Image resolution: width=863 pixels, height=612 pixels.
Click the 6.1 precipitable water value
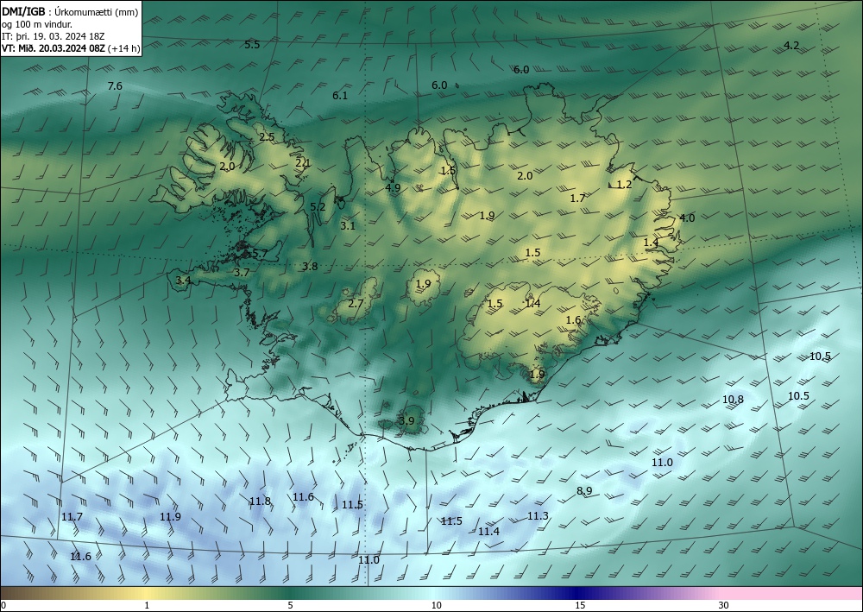pyautogui.click(x=340, y=95)
